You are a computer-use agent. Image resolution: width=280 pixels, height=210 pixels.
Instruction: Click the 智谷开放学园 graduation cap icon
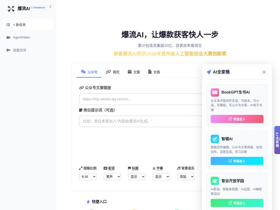[x=215, y=181]
